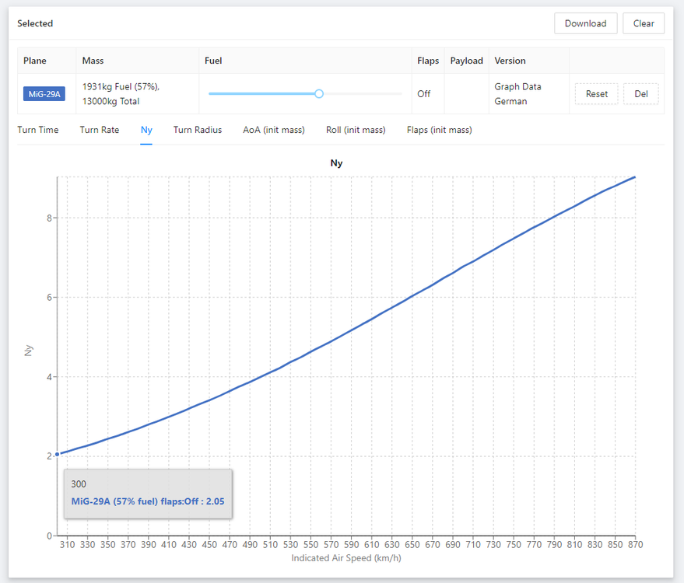Switch to the Turn Time tab
The height and width of the screenshot is (583, 684).
38,130
